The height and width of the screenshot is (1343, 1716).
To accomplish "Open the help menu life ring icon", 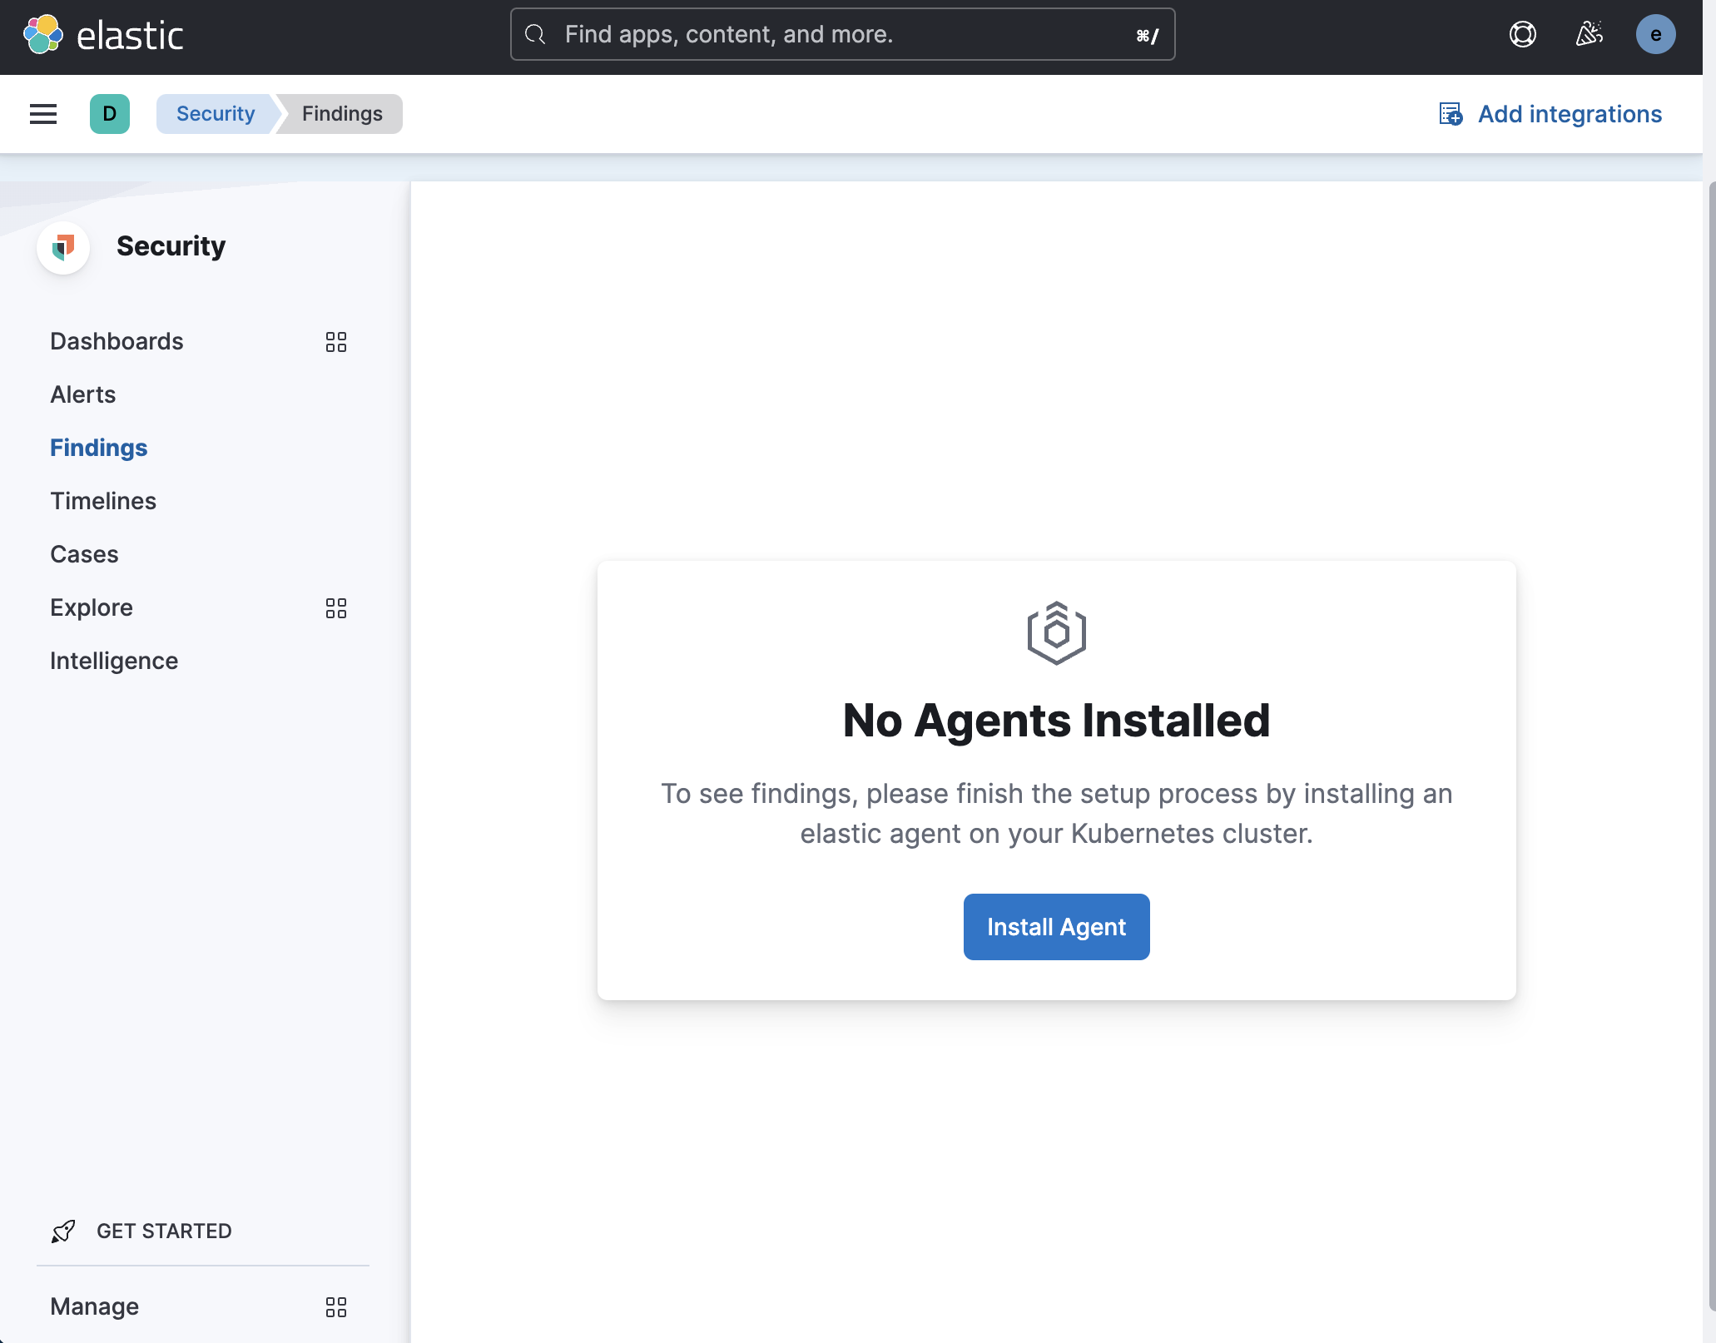I will [1521, 34].
